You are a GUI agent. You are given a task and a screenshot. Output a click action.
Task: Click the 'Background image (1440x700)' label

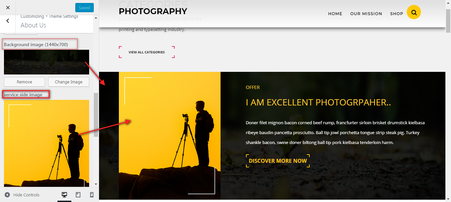(36, 44)
